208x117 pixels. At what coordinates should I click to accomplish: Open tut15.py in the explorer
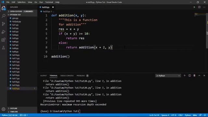(22, 71)
